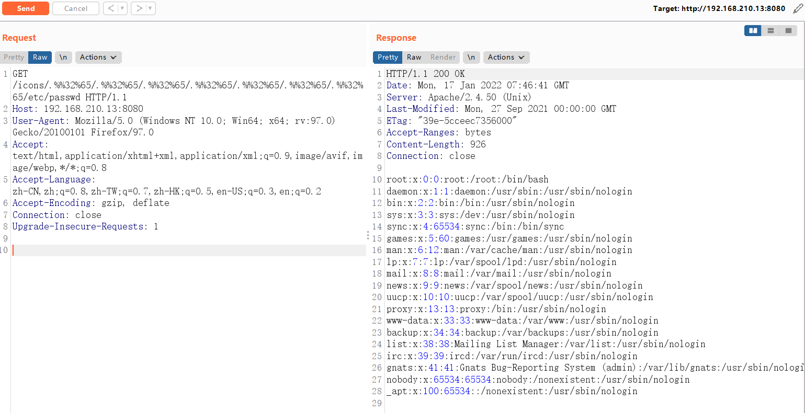Click the empty line 10 in Request editor
This screenshot has height=413, width=805.
(189, 250)
